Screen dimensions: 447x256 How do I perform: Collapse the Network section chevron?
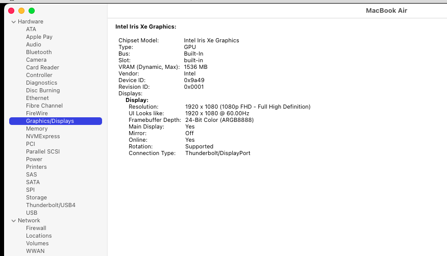[13, 221]
